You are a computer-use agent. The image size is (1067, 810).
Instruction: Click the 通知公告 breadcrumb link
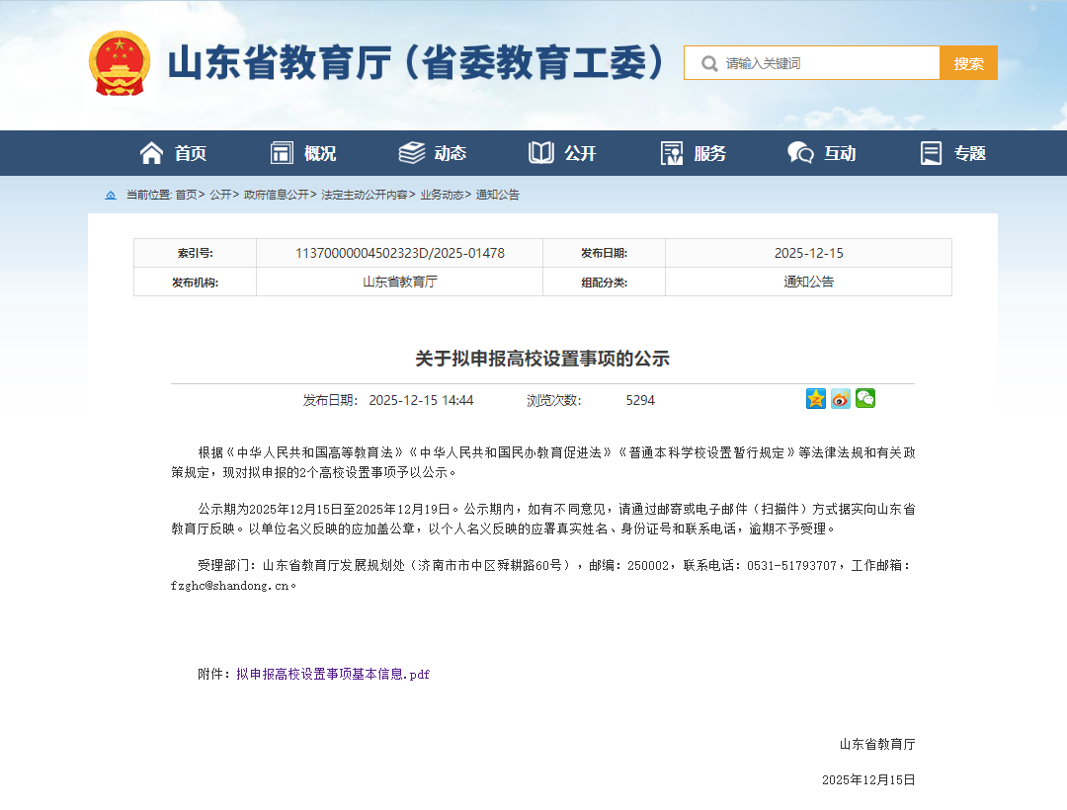click(496, 195)
